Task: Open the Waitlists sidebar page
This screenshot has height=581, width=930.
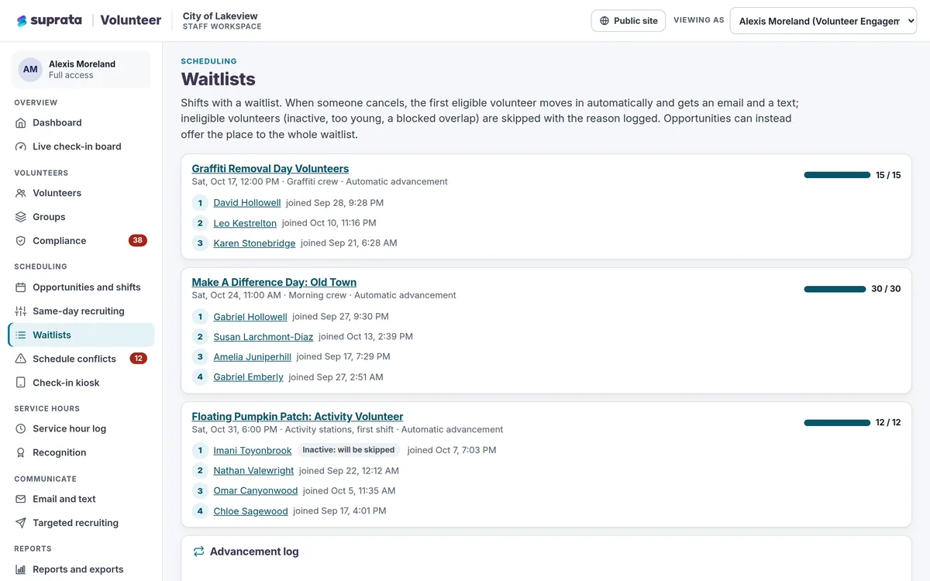Action: point(81,335)
